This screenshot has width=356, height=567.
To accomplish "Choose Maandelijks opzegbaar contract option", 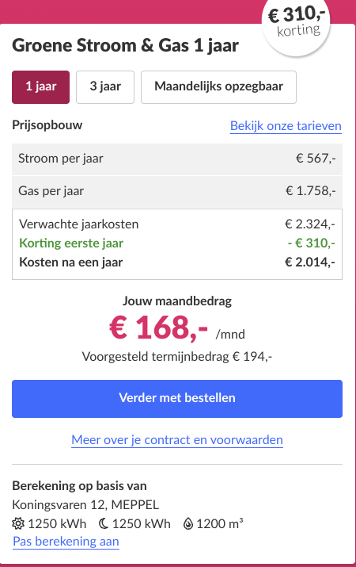I will pos(218,87).
